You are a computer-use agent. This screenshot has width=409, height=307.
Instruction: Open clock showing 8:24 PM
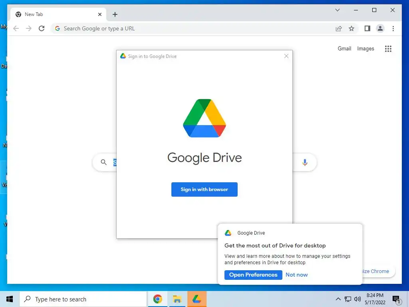(x=375, y=299)
